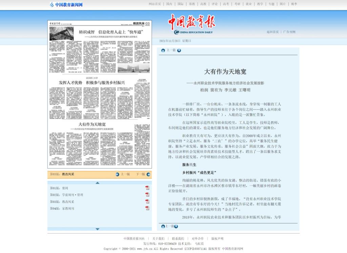Click the date 2021年11月28日 星期日
This screenshot has width=347, height=253.
(175, 41)
